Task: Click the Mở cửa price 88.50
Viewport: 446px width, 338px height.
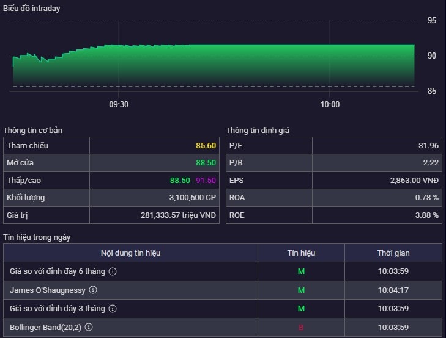Action: (x=206, y=163)
